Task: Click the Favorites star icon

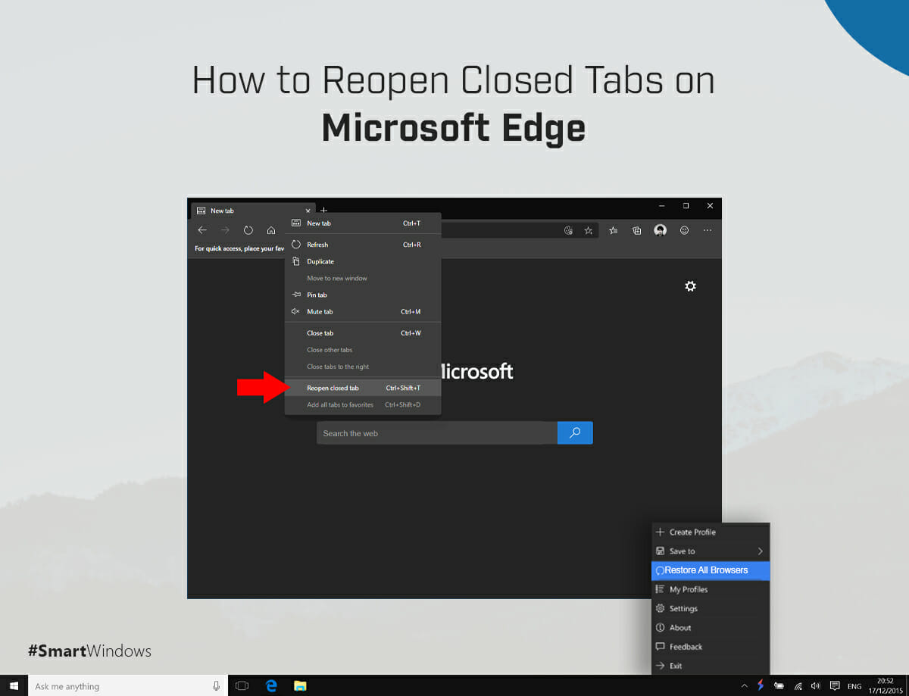Action: coord(589,230)
